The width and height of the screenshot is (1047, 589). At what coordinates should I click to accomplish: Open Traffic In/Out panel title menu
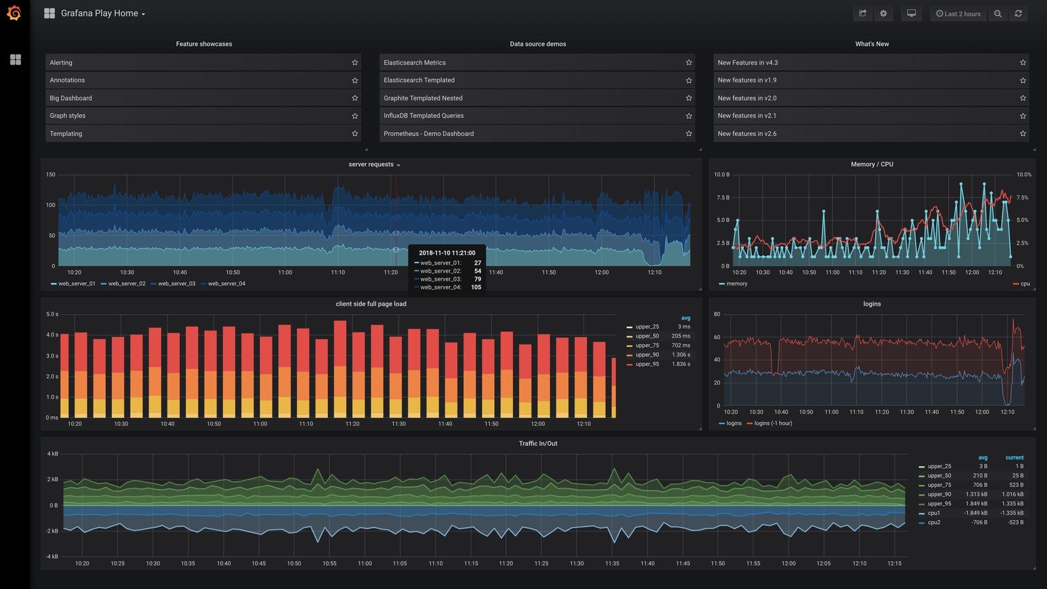click(x=538, y=444)
